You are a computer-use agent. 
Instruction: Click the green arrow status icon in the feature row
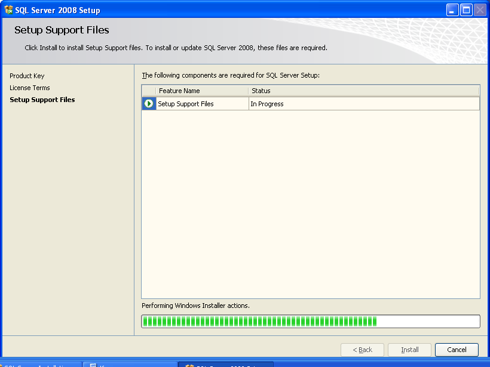[x=149, y=104]
